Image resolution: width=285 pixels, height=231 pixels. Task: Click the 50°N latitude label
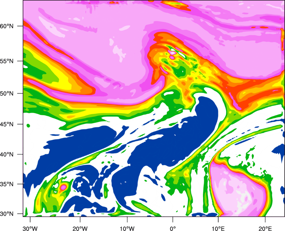point(7,94)
